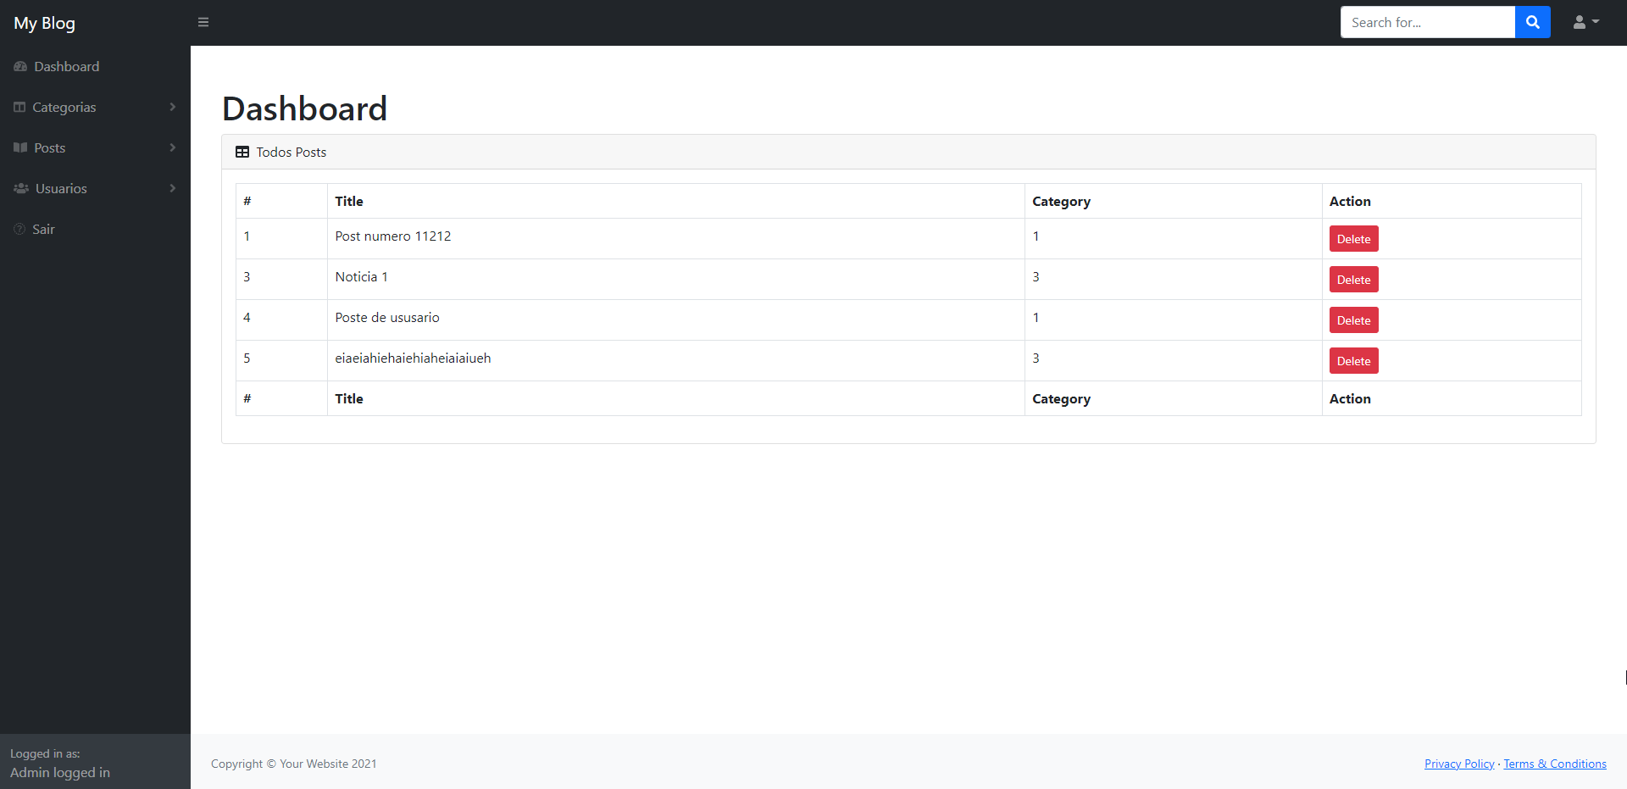
Task: Select Posts in the sidebar menu
Action: (x=95, y=147)
